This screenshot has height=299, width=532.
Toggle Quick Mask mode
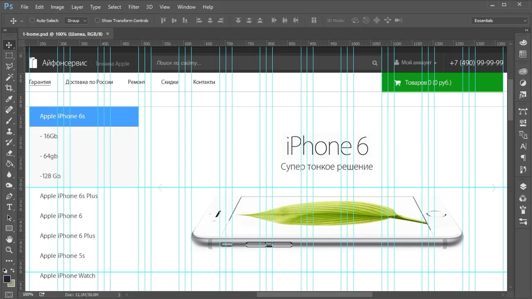click(9, 294)
